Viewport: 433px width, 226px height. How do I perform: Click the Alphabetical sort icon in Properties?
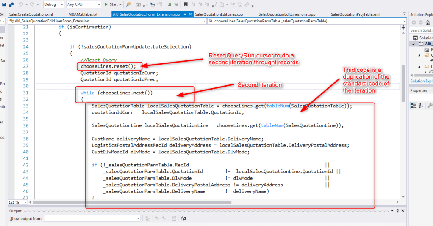[421, 105]
